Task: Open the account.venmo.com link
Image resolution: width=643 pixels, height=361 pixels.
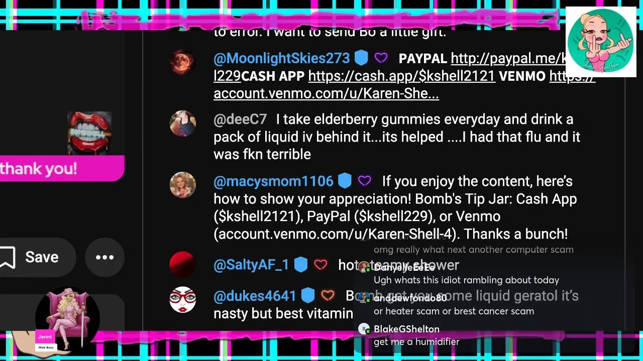Action: tap(327, 93)
